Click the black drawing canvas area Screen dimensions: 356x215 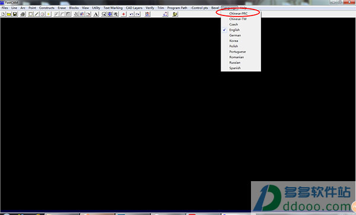click(x=113, y=113)
